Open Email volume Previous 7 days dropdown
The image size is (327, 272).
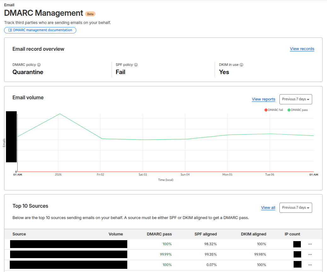pyautogui.click(x=295, y=99)
